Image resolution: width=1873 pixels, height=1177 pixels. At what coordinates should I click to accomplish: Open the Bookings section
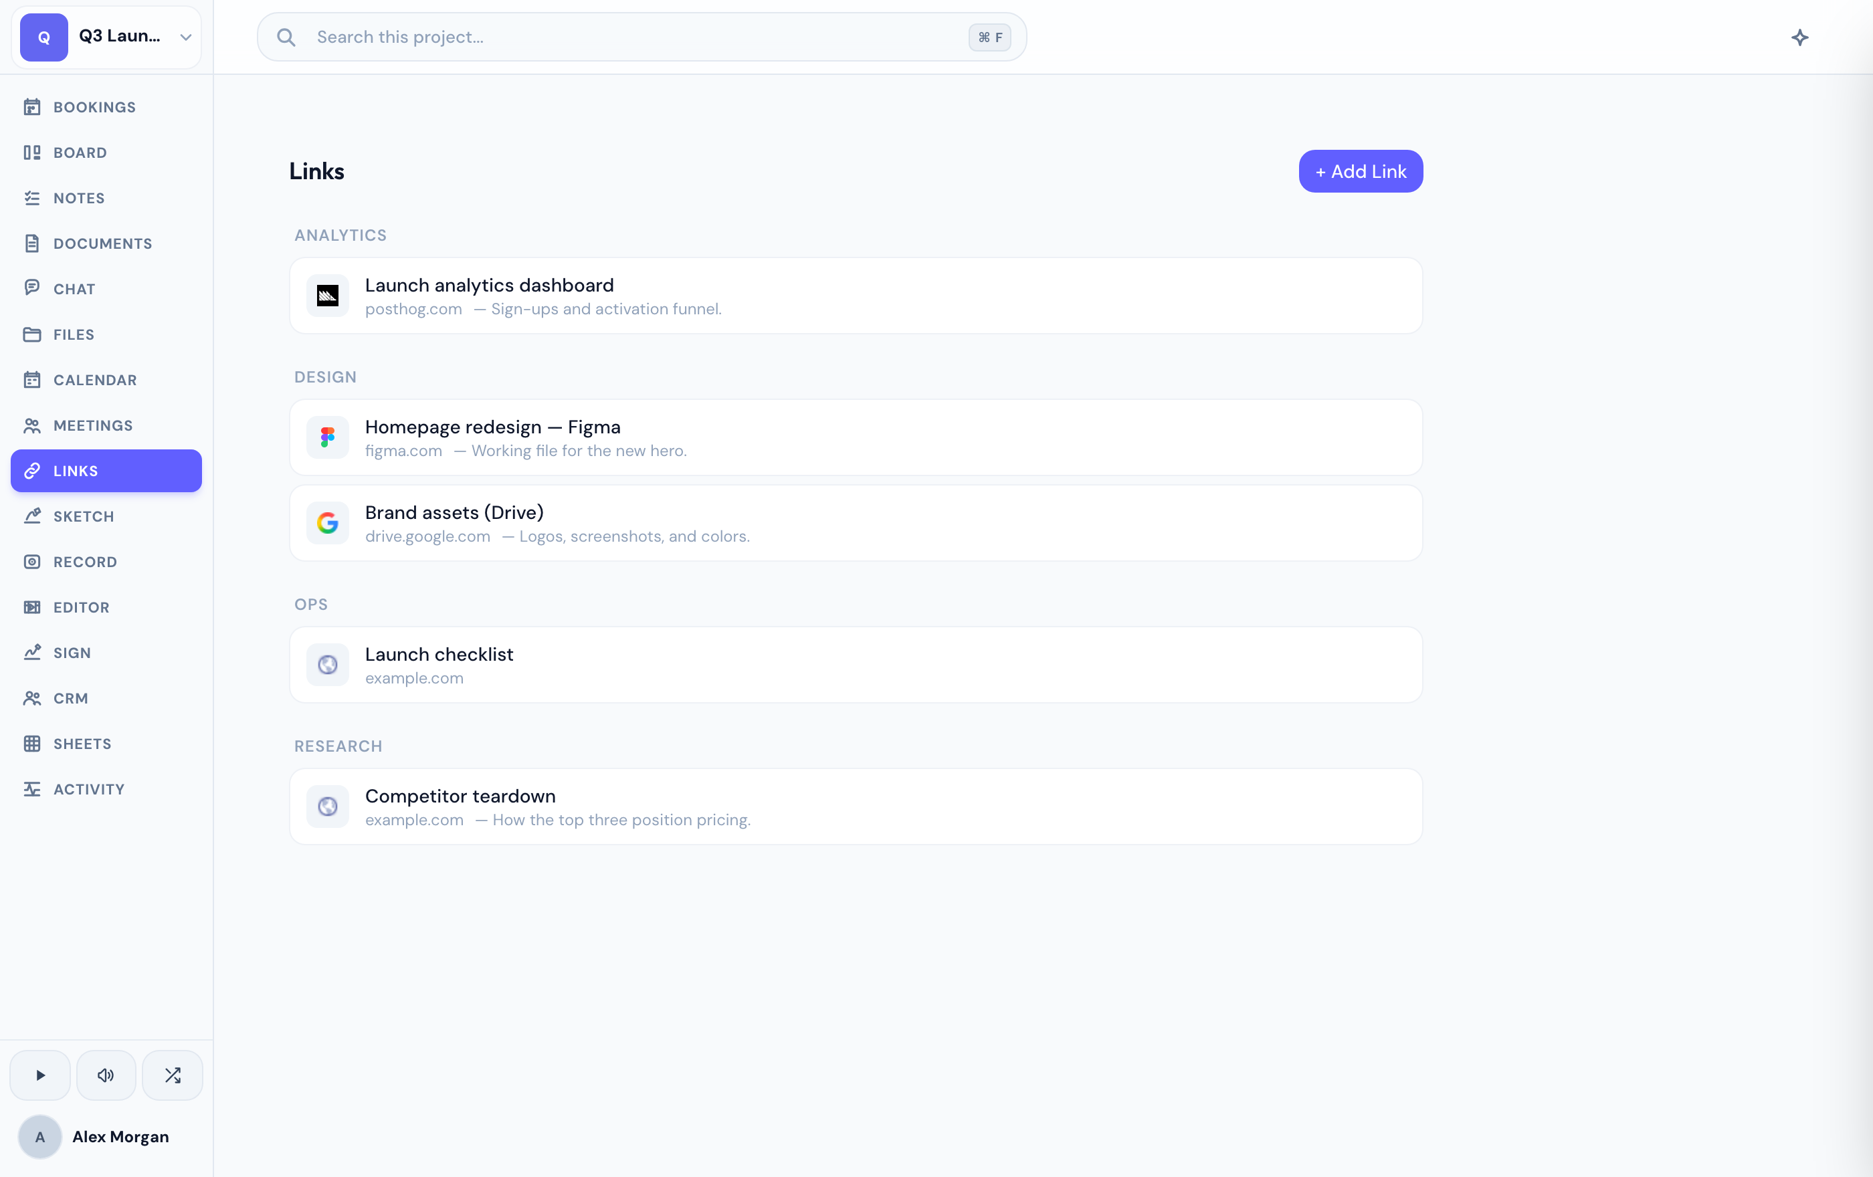106,107
